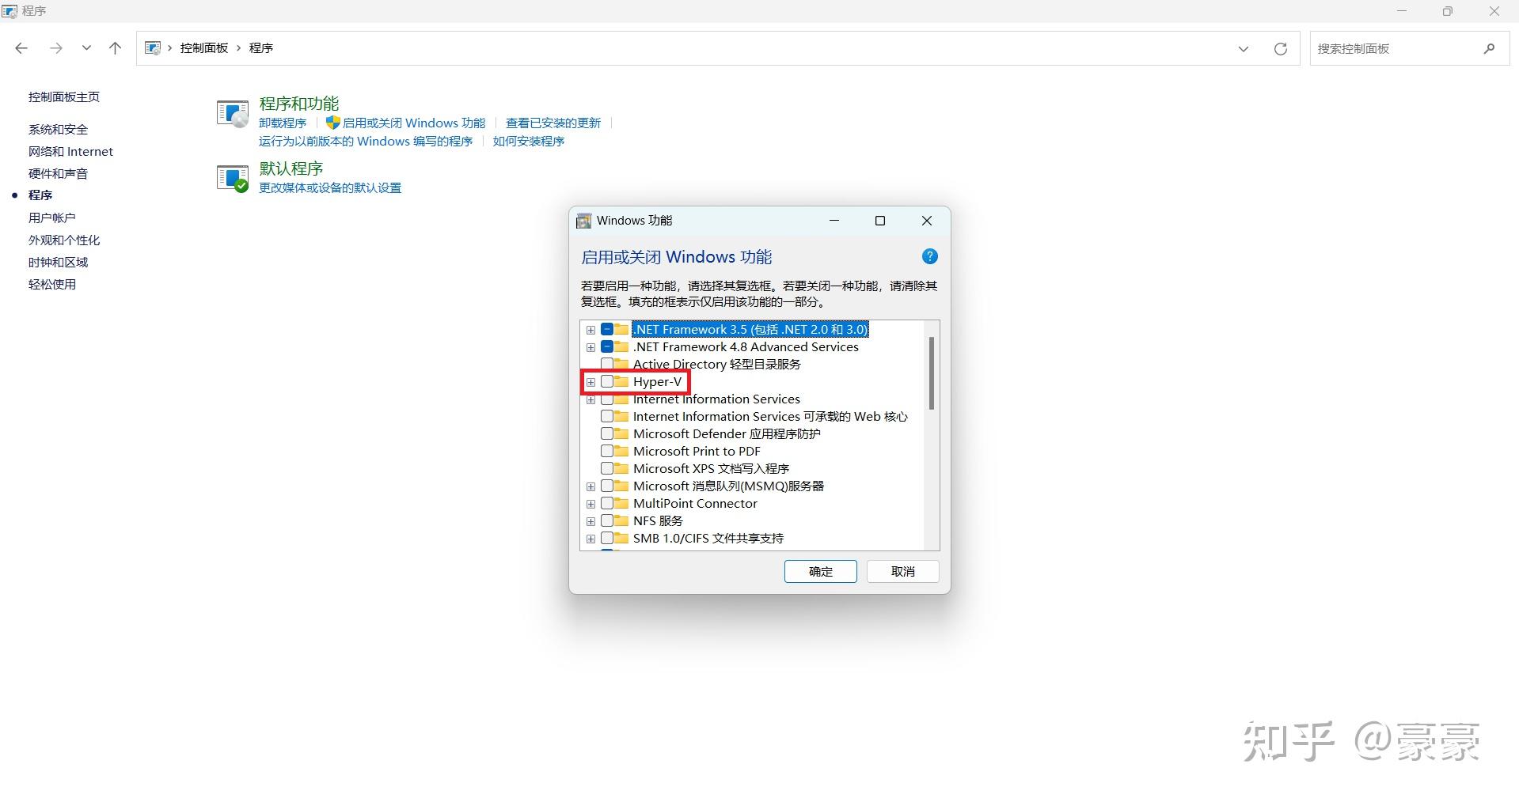Refresh the control panel address bar

pos(1280,48)
